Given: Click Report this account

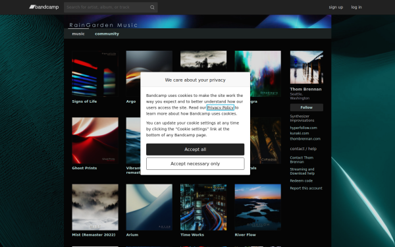Looking at the screenshot, I should (x=306, y=188).
